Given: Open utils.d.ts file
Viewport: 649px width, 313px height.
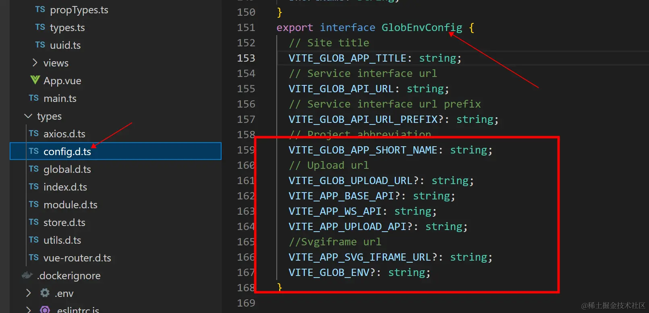Looking at the screenshot, I should click(x=62, y=240).
